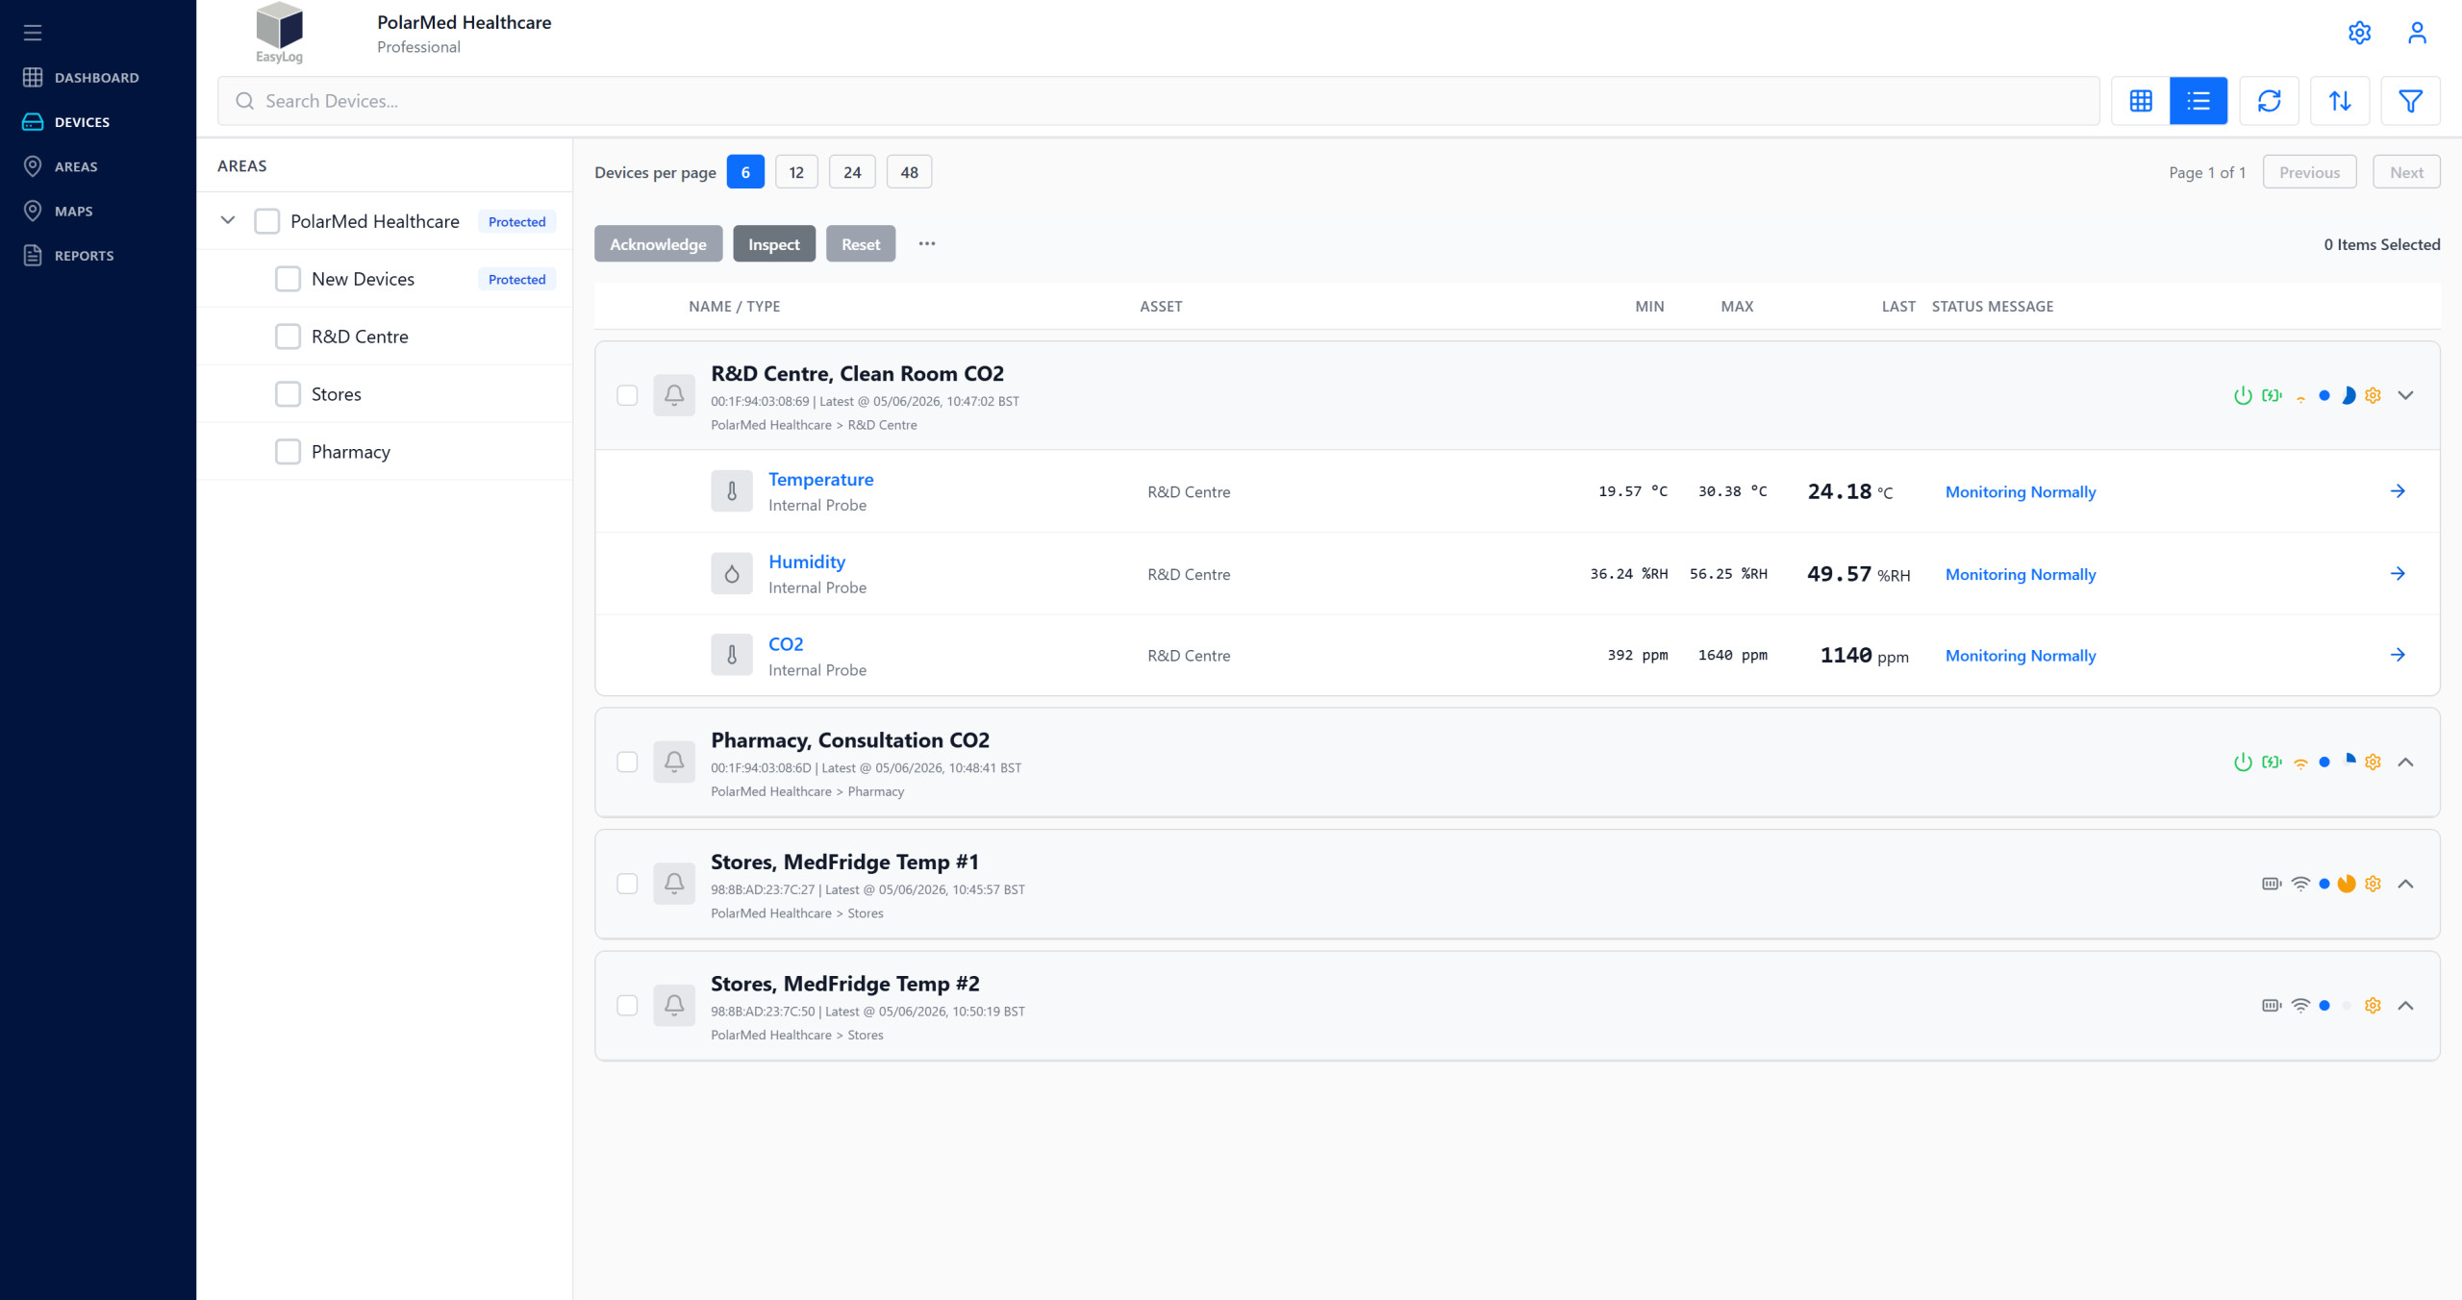
Task: Click the Acknowledge button
Action: click(658, 244)
